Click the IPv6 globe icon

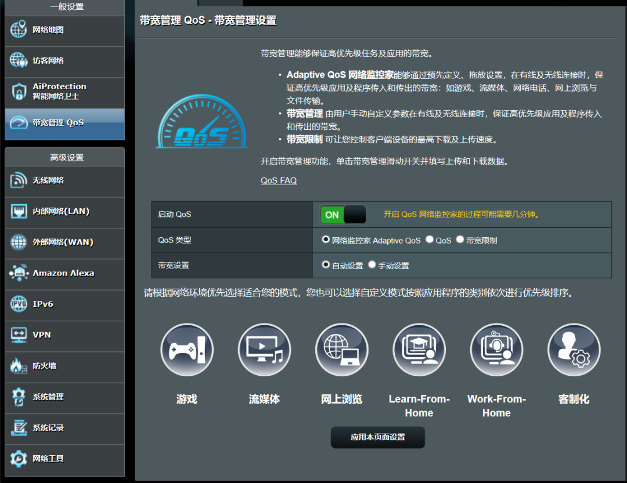point(19,304)
